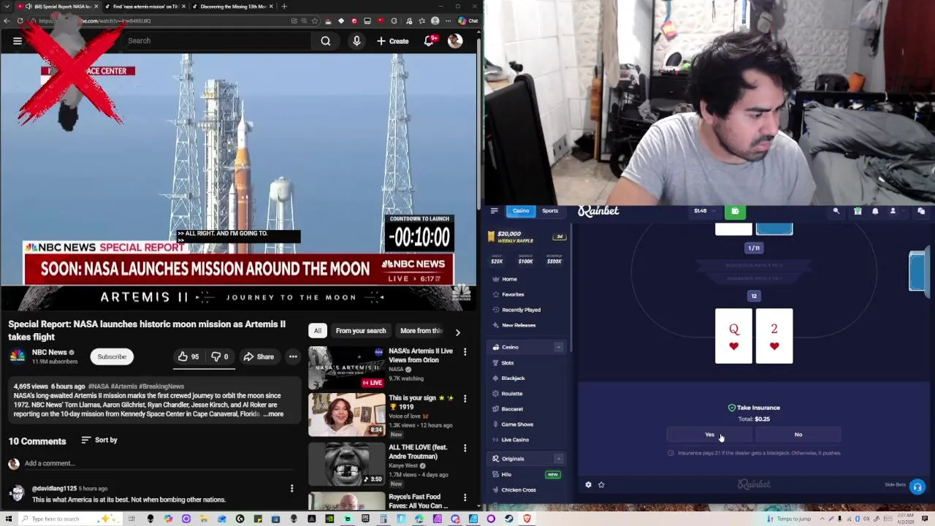This screenshot has width=935, height=526.
Task: Toggle the Rainbet sidebar menu icon
Action: (495, 211)
